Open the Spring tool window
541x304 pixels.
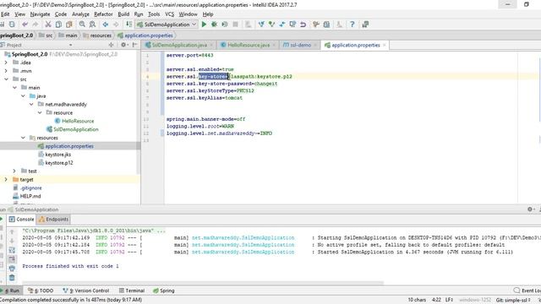tap(164, 290)
